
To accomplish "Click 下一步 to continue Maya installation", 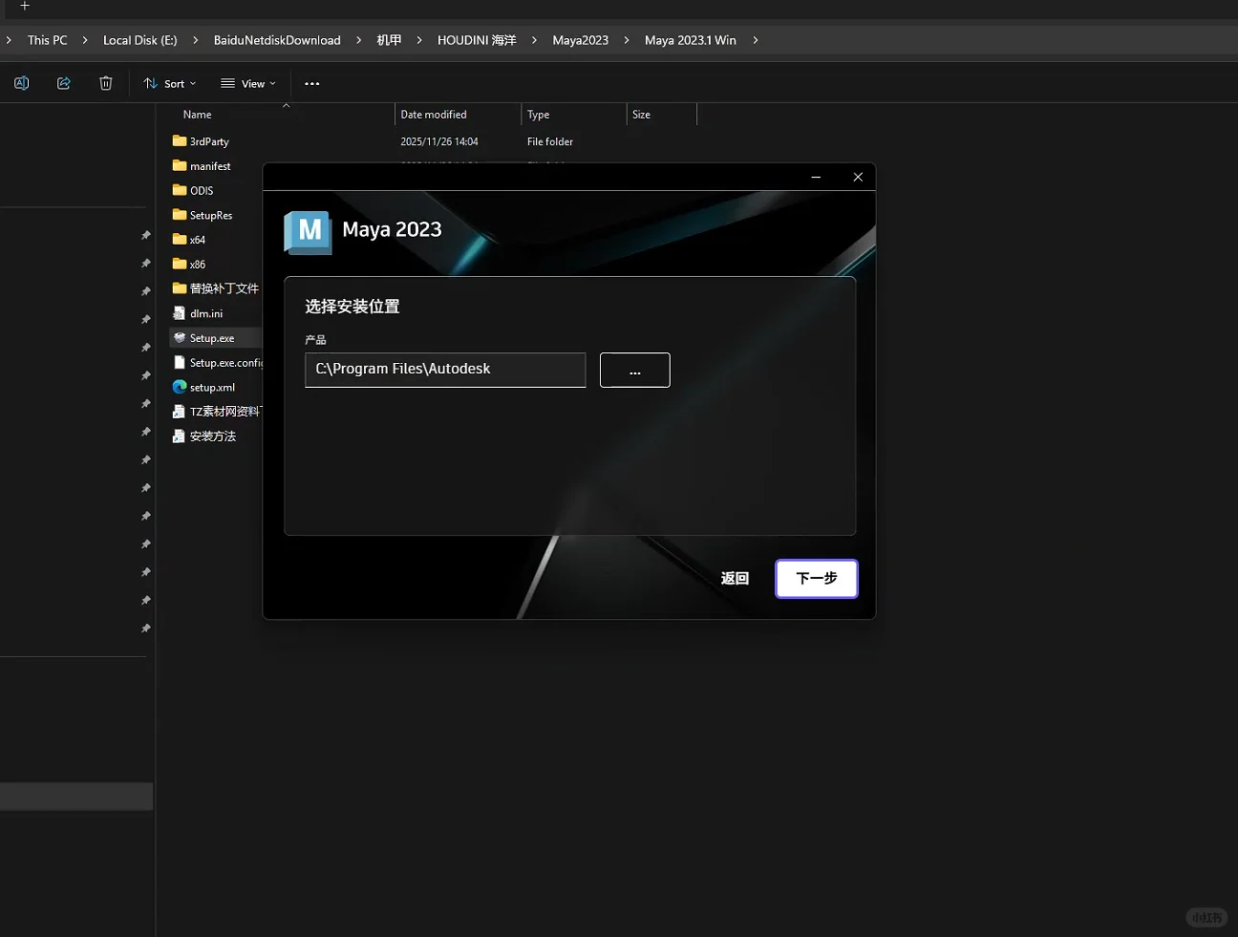I will (x=817, y=578).
